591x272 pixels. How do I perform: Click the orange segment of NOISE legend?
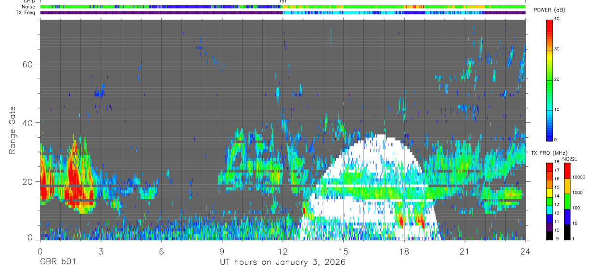click(568, 186)
